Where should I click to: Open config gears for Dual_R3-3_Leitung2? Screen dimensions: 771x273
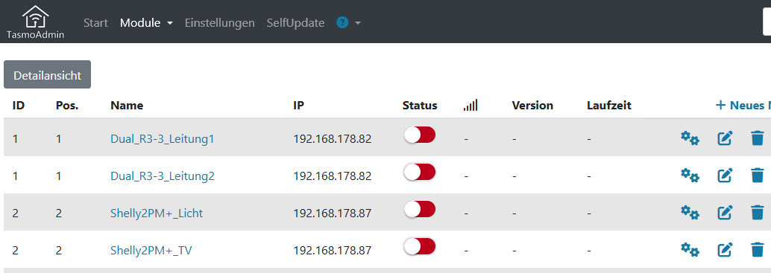(690, 176)
